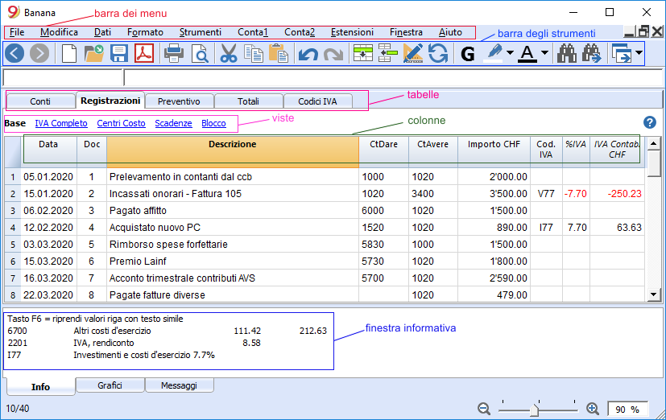Screen dimensions: 666x420
Task: Open the File menu
Action: [17, 32]
